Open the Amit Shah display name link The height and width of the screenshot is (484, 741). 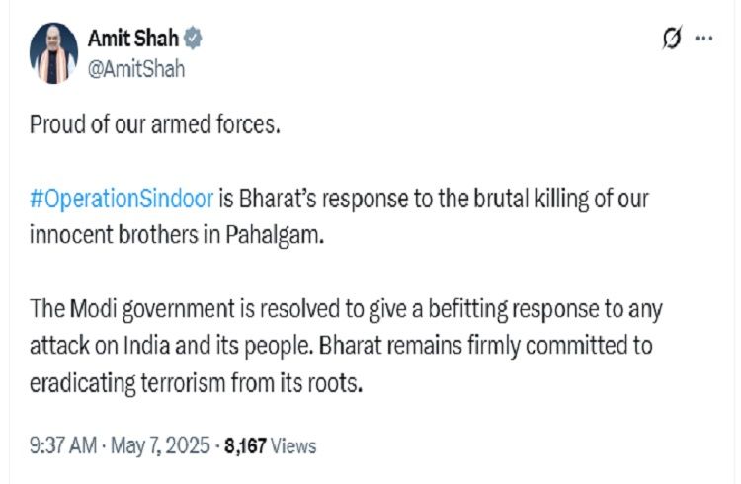coord(133,39)
